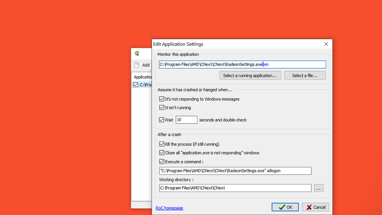This screenshot has width=382, height=215.
Task: Click the Add document icon in background window
Action: click(137, 65)
